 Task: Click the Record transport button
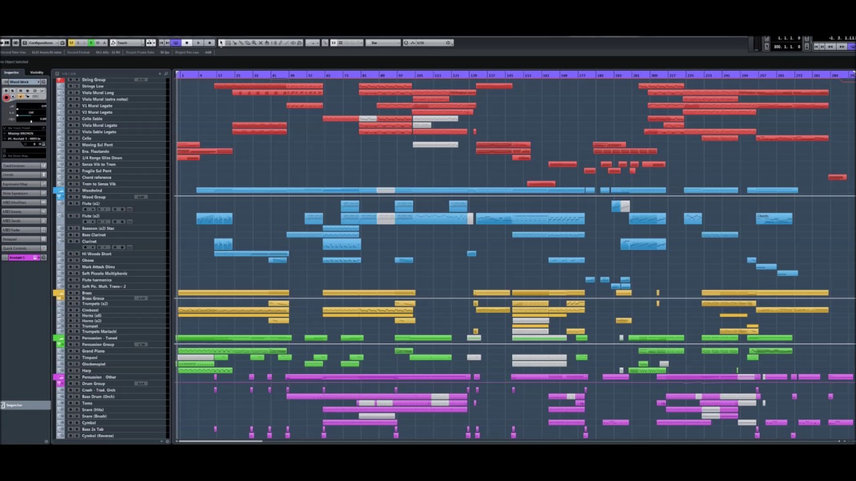click(x=209, y=43)
